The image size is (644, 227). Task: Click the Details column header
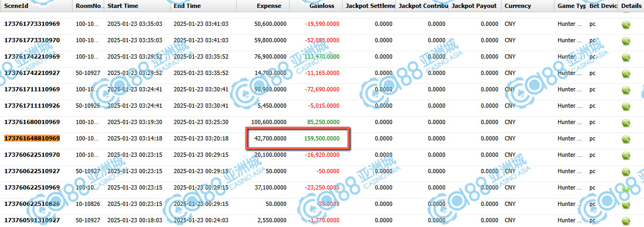pyautogui.click(x=631, y=6)
